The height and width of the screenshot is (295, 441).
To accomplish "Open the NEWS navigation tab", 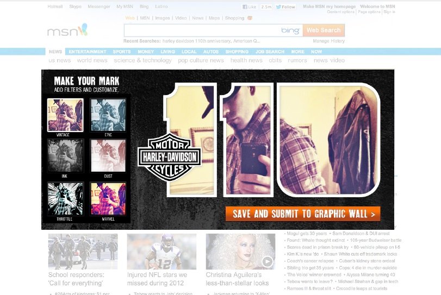I will (55, 52).
